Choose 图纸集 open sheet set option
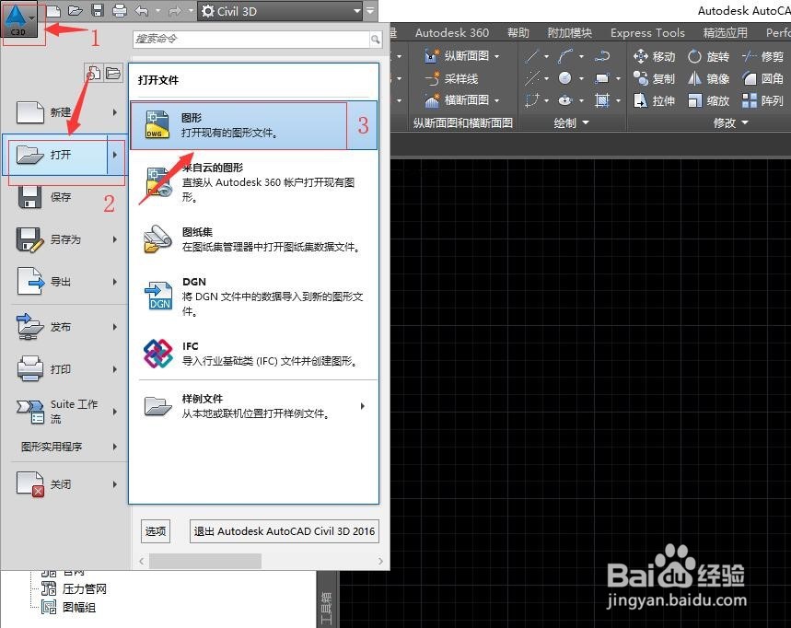 coord(254,239)
